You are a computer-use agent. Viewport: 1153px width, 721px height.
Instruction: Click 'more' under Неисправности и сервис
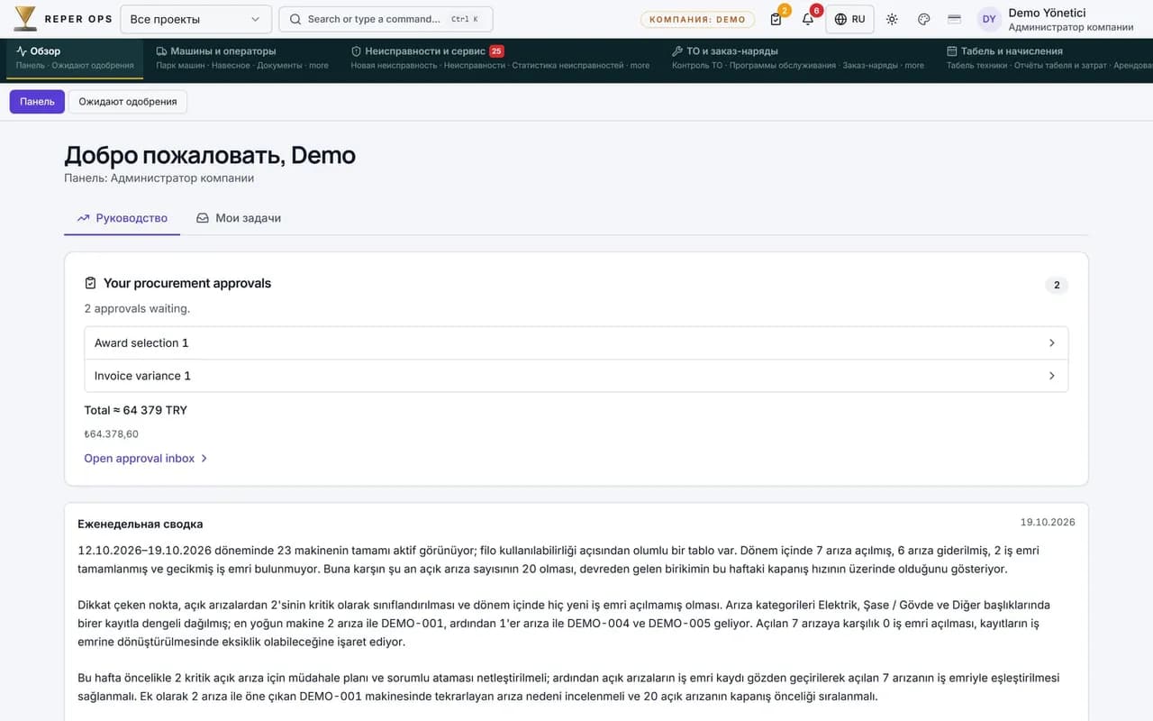tap(640, 66)
